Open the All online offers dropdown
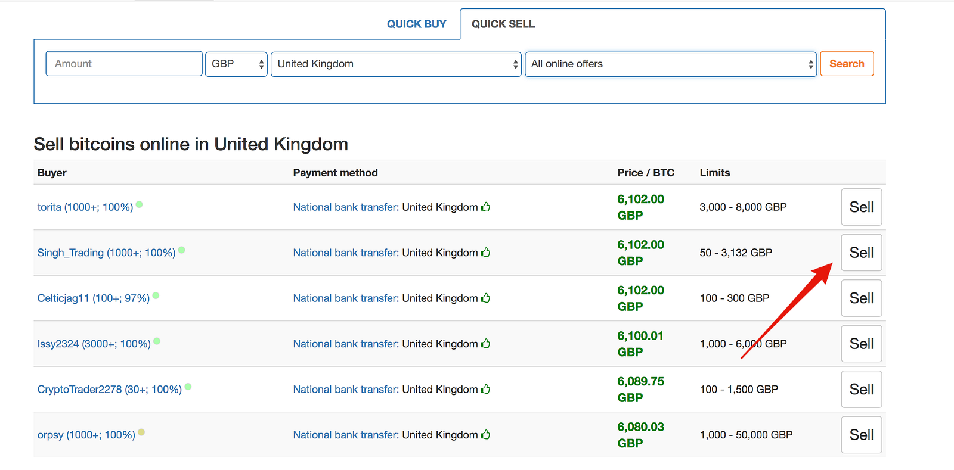 (671, 64)
